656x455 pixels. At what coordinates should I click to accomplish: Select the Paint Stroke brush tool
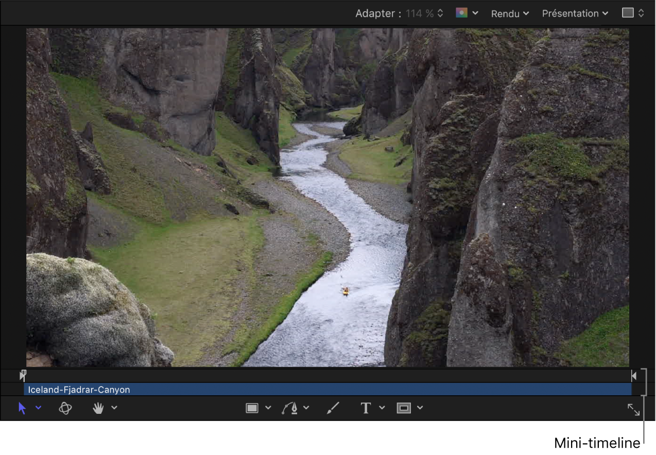click(x=333, y=408)
